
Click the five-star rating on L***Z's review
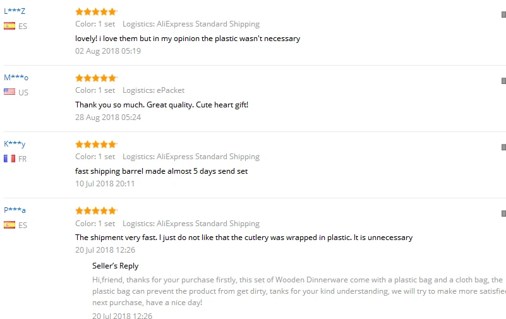[x=96, y=12]
